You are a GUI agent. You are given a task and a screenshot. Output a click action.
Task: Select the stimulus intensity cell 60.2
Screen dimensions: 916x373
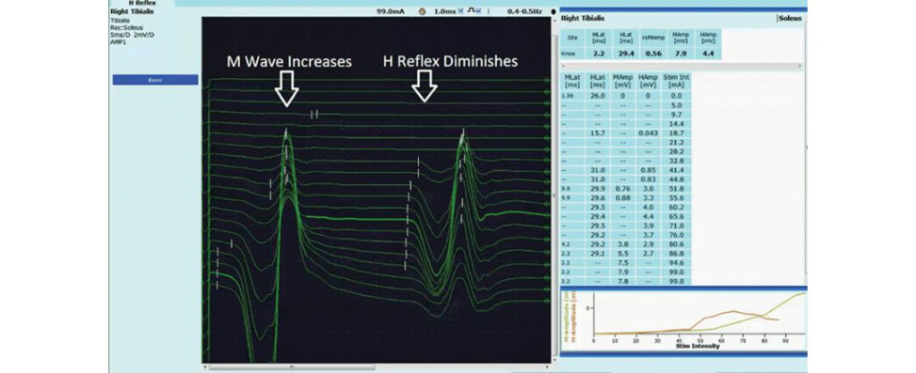[x=677, y=207]
